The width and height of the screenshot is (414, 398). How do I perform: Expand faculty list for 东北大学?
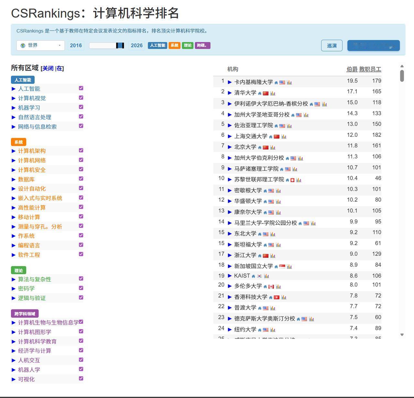point(230,234)
